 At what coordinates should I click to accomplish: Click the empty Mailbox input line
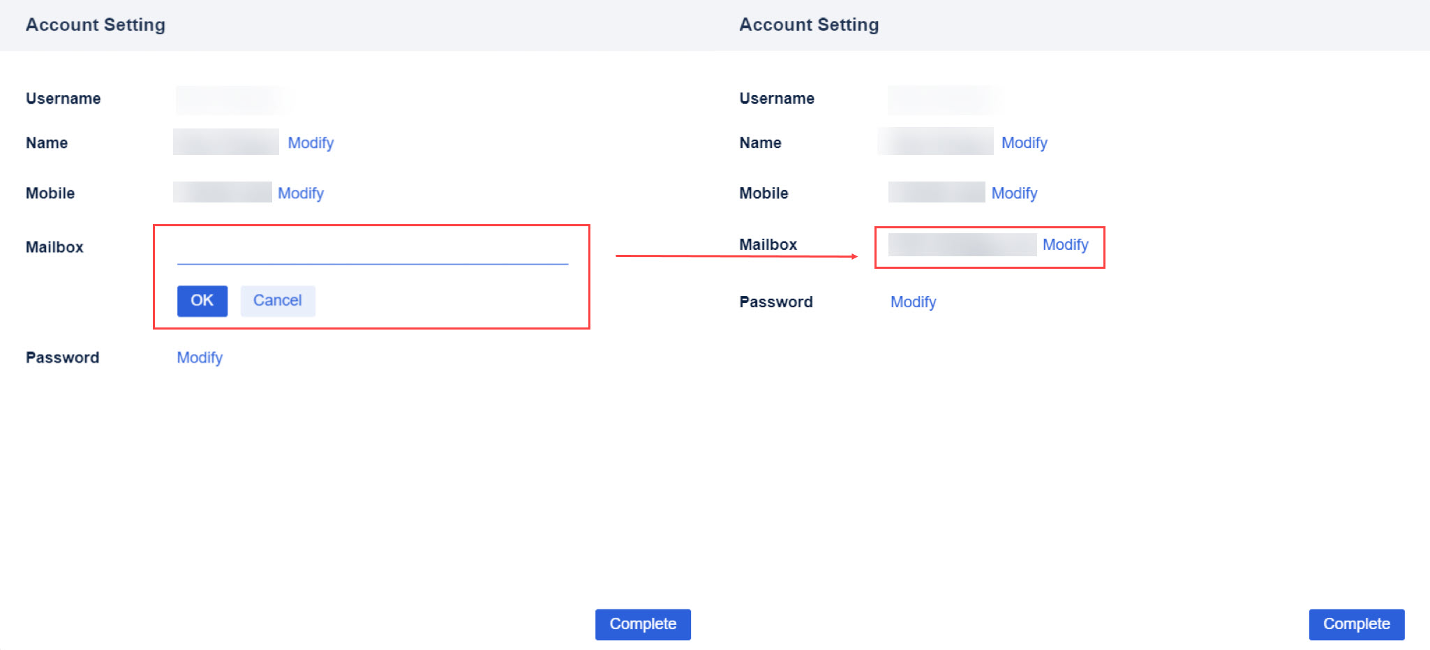point(371,260)
